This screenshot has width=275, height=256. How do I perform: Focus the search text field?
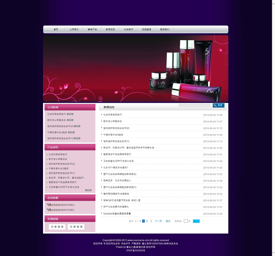[x=195, y=105]
